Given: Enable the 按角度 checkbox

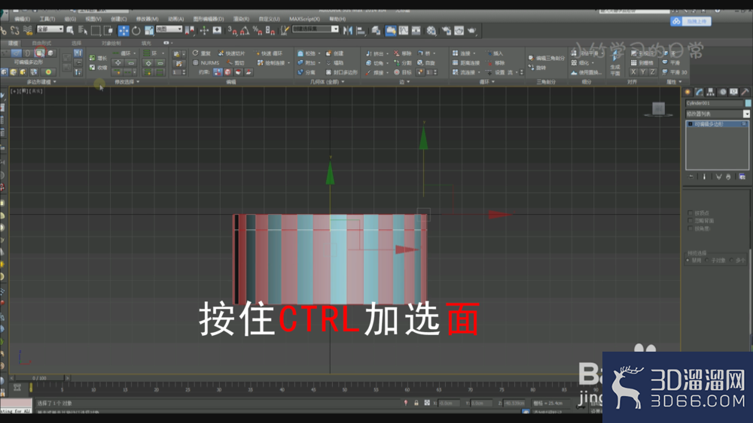Looking at the screenshot, I should click(x=691, y=229).
